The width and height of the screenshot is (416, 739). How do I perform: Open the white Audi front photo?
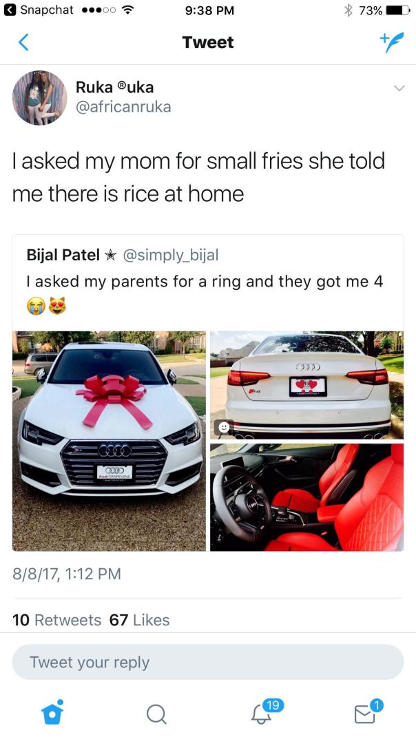[109, 441]
